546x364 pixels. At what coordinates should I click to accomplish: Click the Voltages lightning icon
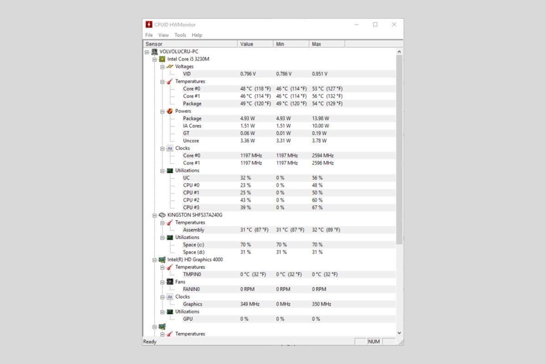tap(170, 66)
